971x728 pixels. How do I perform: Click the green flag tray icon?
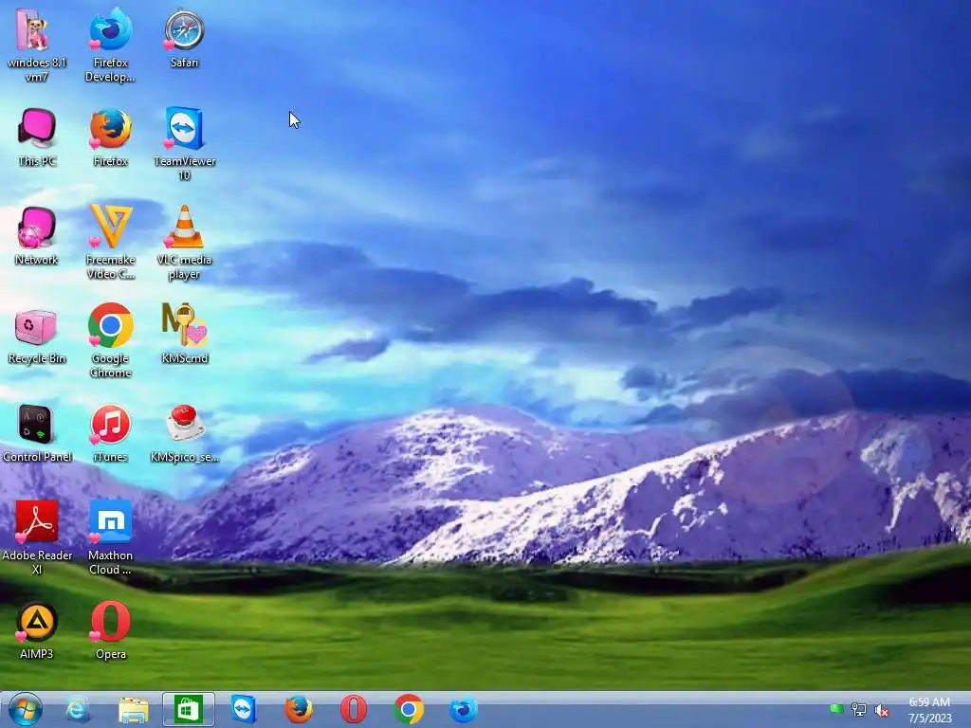pyautogui.click(x=836, y=709)
